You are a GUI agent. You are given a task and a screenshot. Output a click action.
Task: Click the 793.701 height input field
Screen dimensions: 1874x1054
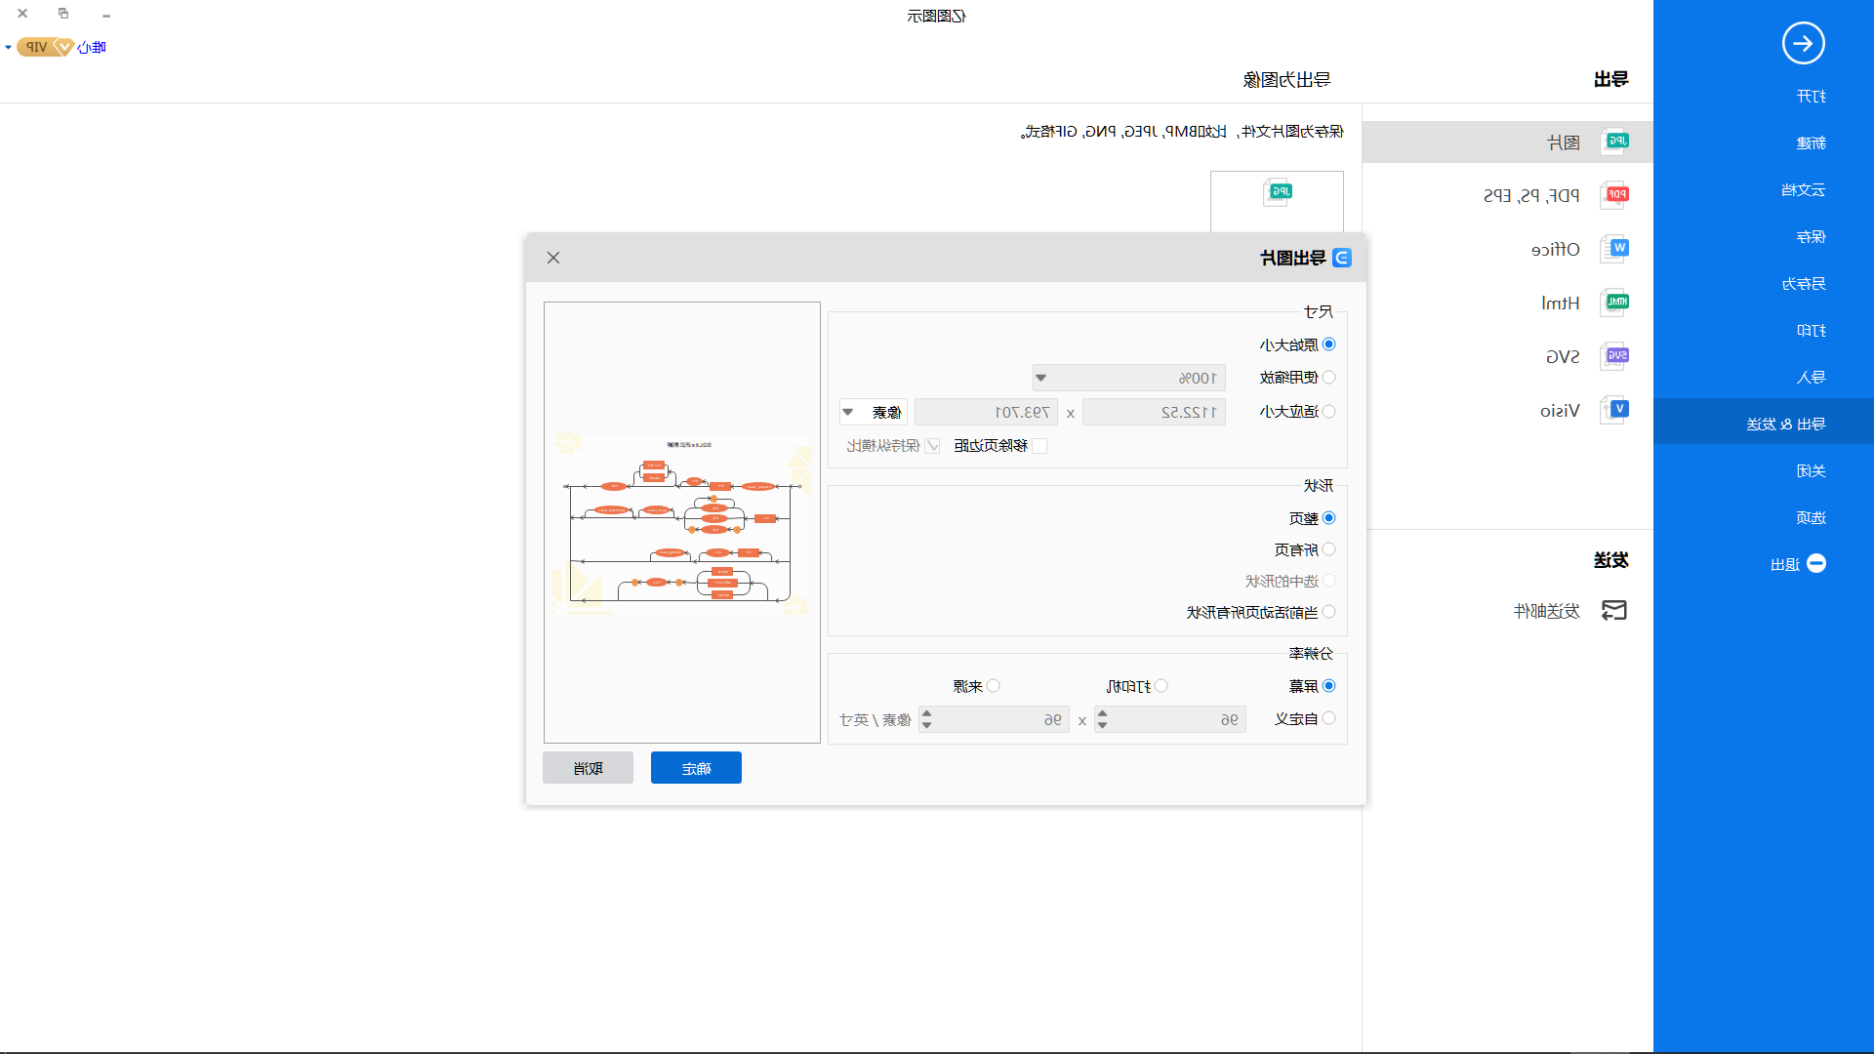coord(986,412)
